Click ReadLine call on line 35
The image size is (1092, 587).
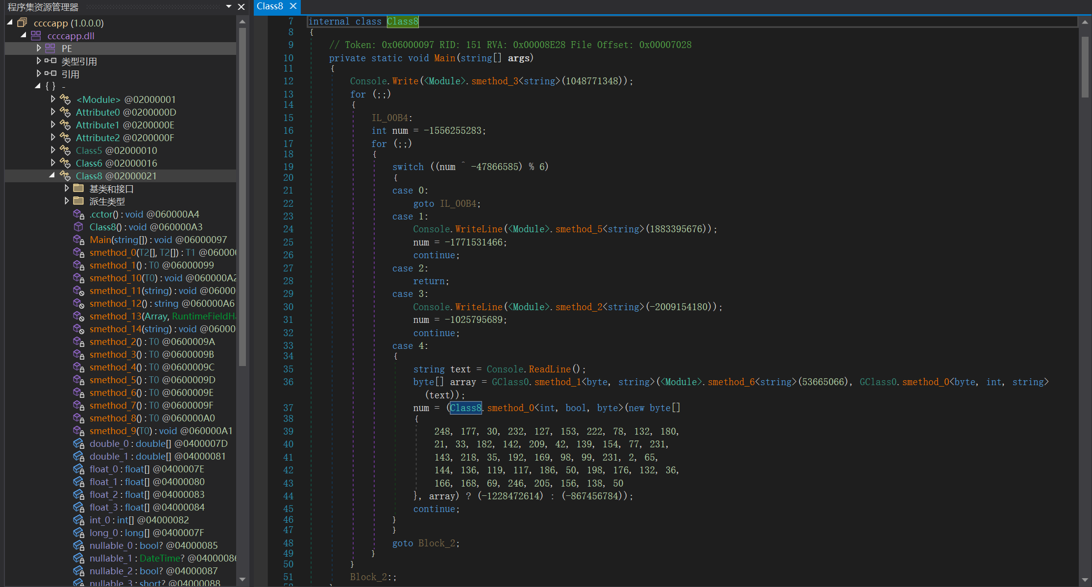tap(550, 369)
